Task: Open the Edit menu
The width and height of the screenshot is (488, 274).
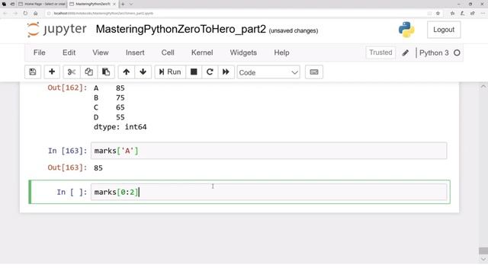Action: [69, 53]
